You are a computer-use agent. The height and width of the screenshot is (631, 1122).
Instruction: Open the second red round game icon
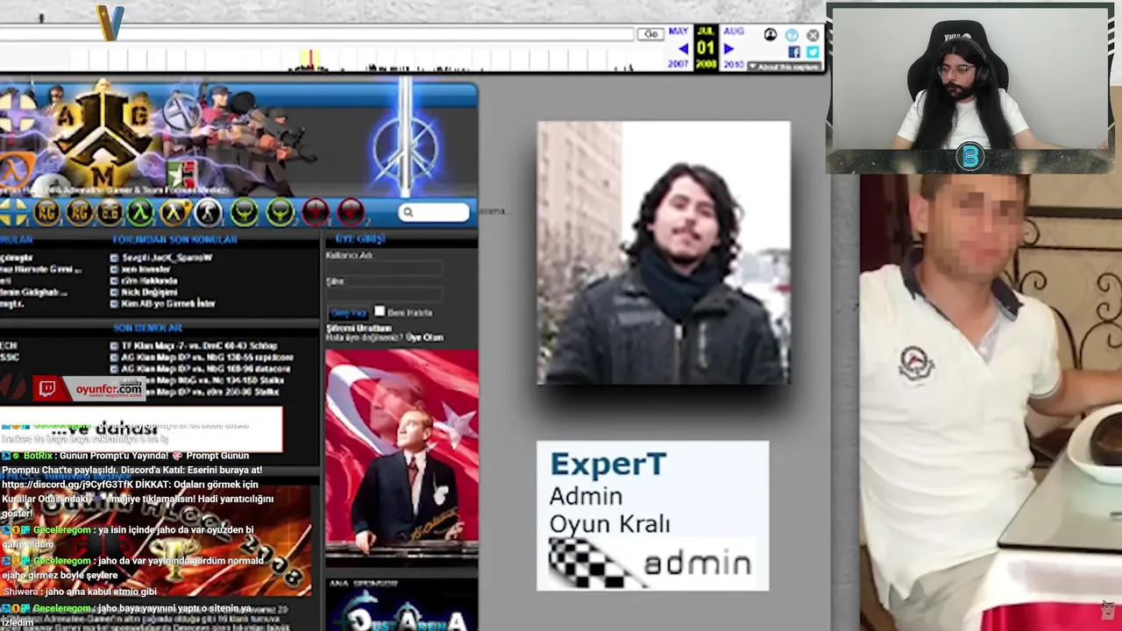click(351, 211)
